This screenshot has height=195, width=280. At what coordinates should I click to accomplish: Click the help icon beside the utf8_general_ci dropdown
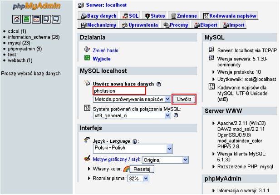point(176,115)
